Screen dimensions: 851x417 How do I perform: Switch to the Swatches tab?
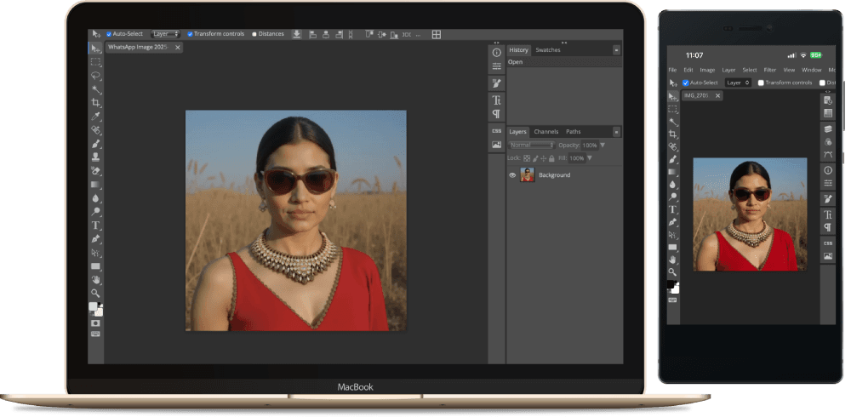[547, 50]
